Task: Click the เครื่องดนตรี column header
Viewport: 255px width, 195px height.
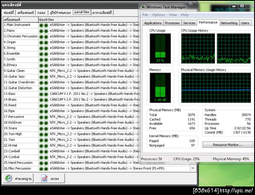Action: 21,20
